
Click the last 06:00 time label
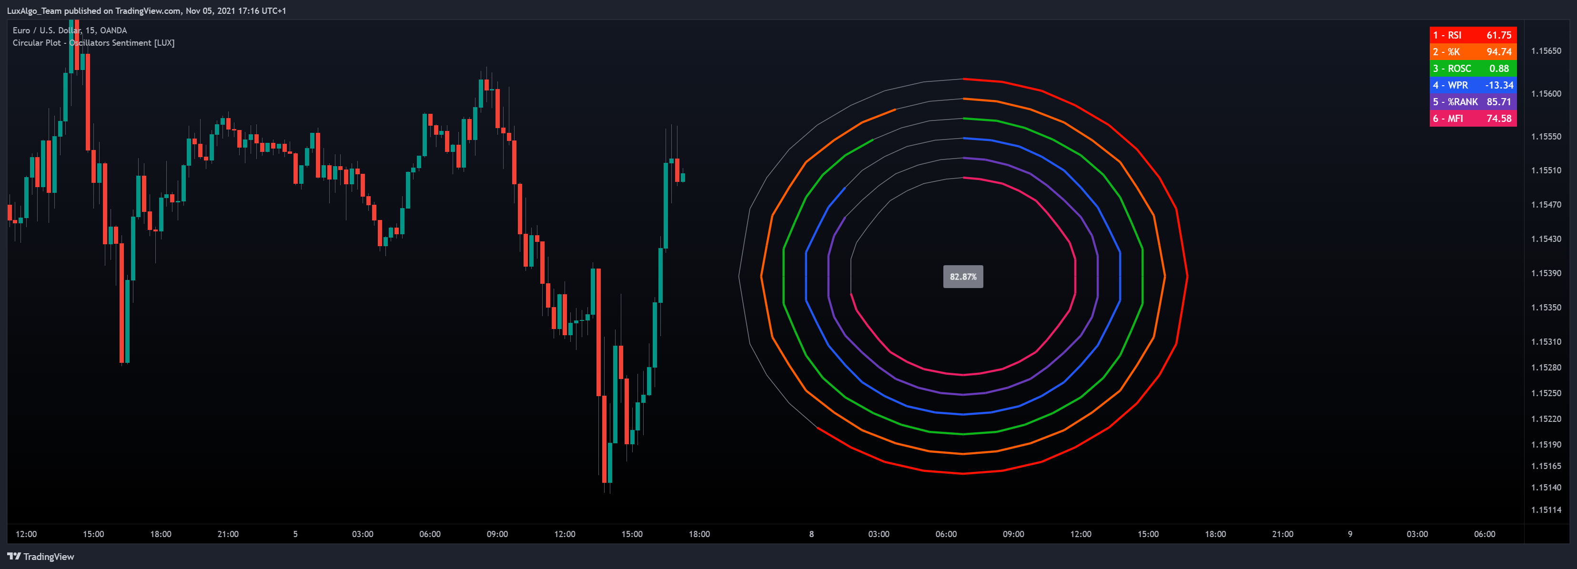tap(1485, 533)
